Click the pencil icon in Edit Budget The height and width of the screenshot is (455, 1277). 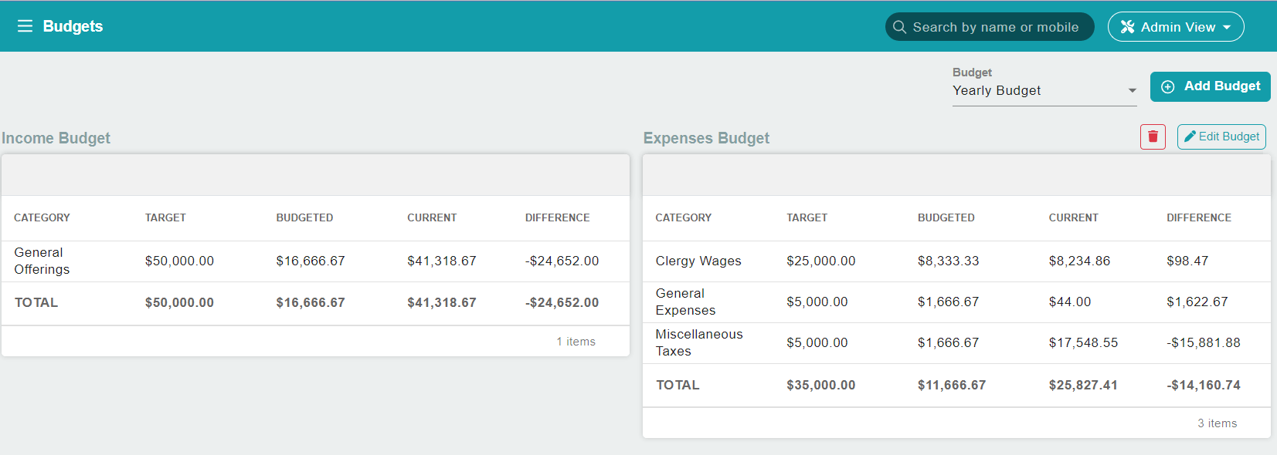click(x=1190, y=136)
